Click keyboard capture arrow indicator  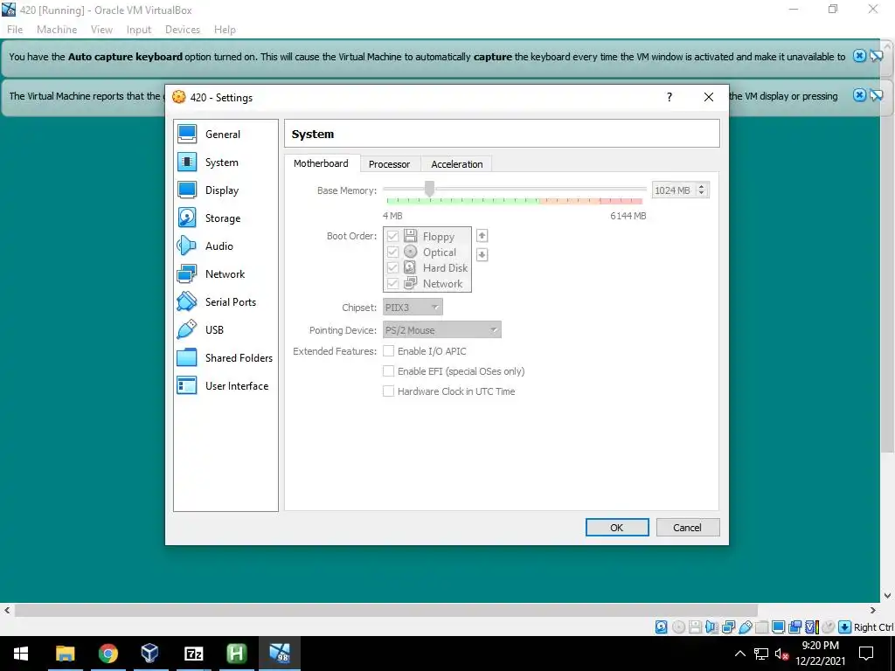pyautogui.click(x=845, y=627)
